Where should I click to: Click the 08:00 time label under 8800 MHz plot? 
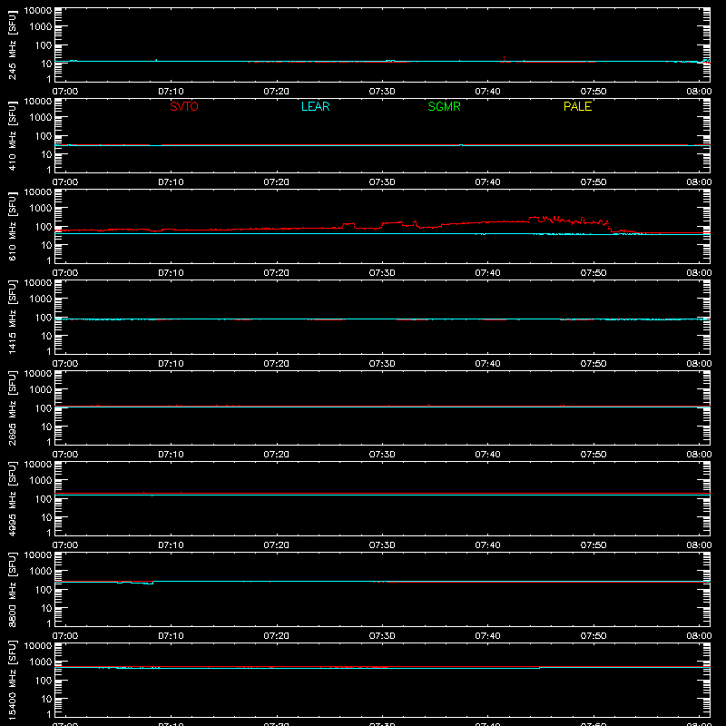coord(699,636)
